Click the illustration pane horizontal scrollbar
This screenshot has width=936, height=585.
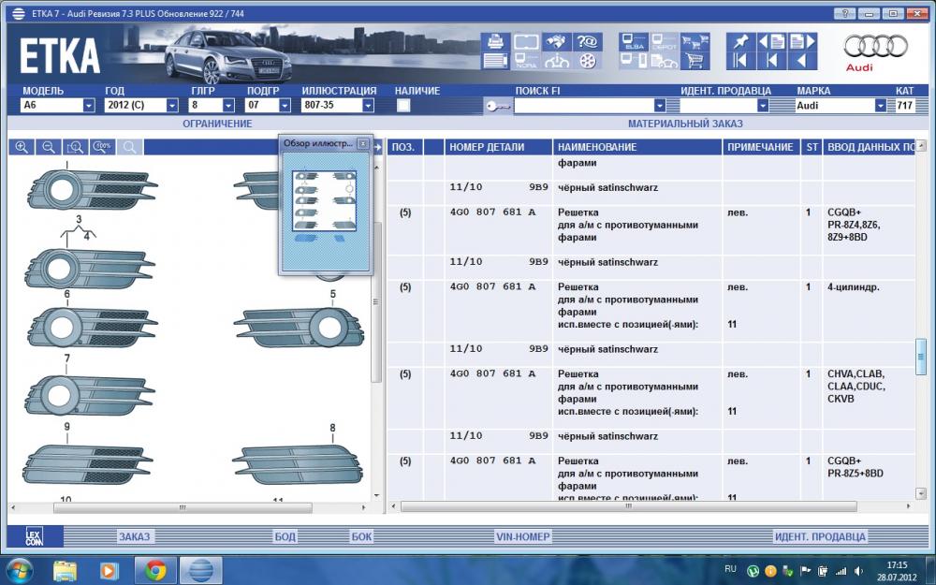coord(183,508)
